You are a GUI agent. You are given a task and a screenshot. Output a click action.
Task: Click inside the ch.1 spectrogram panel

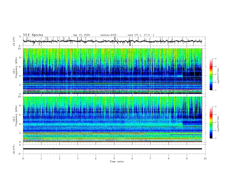coord(112,71)
